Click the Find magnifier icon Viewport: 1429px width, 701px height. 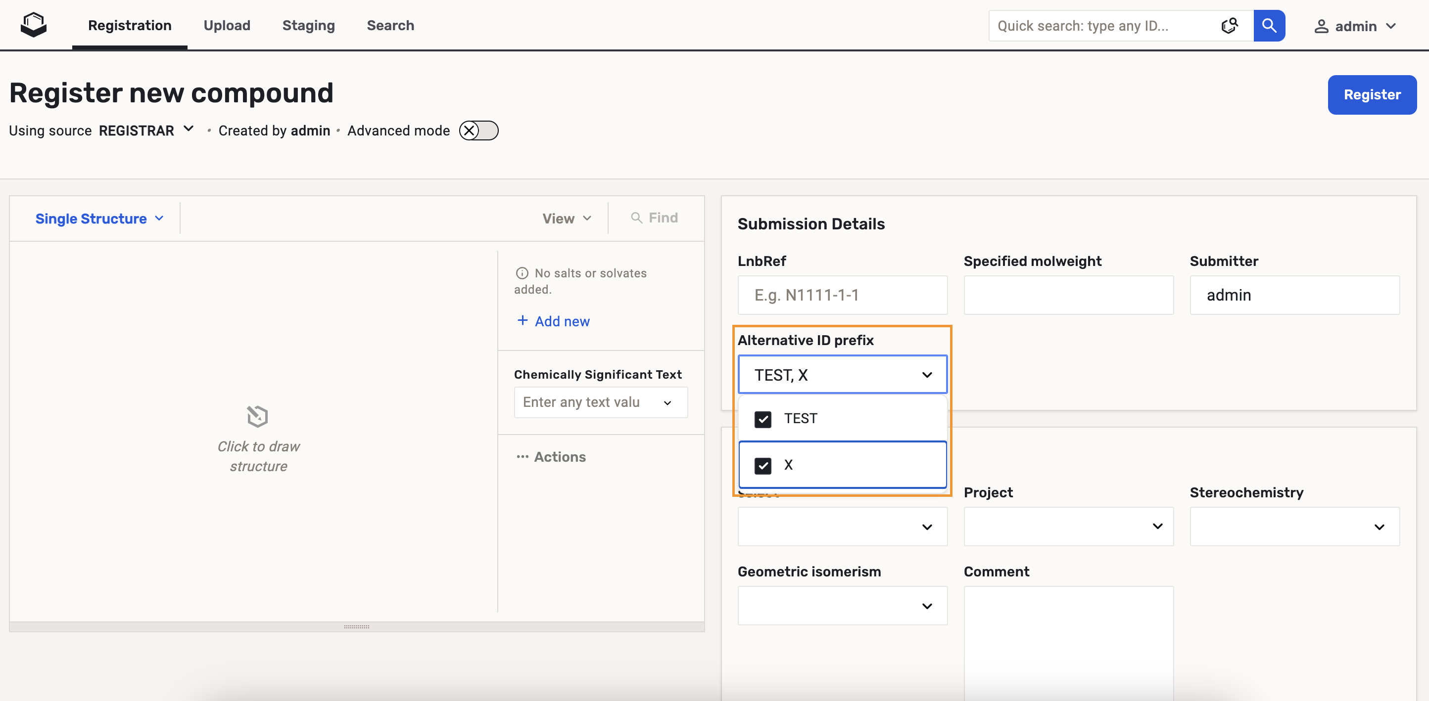coord(636,218)
